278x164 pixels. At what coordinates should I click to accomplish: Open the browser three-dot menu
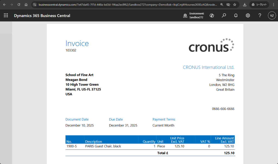coord(273,5)
